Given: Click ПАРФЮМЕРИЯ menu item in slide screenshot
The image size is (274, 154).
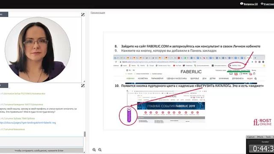Looking at the screenshot, I should click(157, 79).
